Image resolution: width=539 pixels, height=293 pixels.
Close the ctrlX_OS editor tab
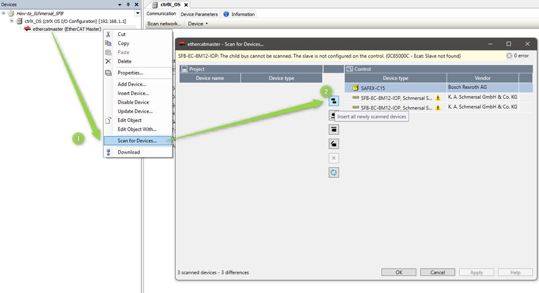pos(186,5)
